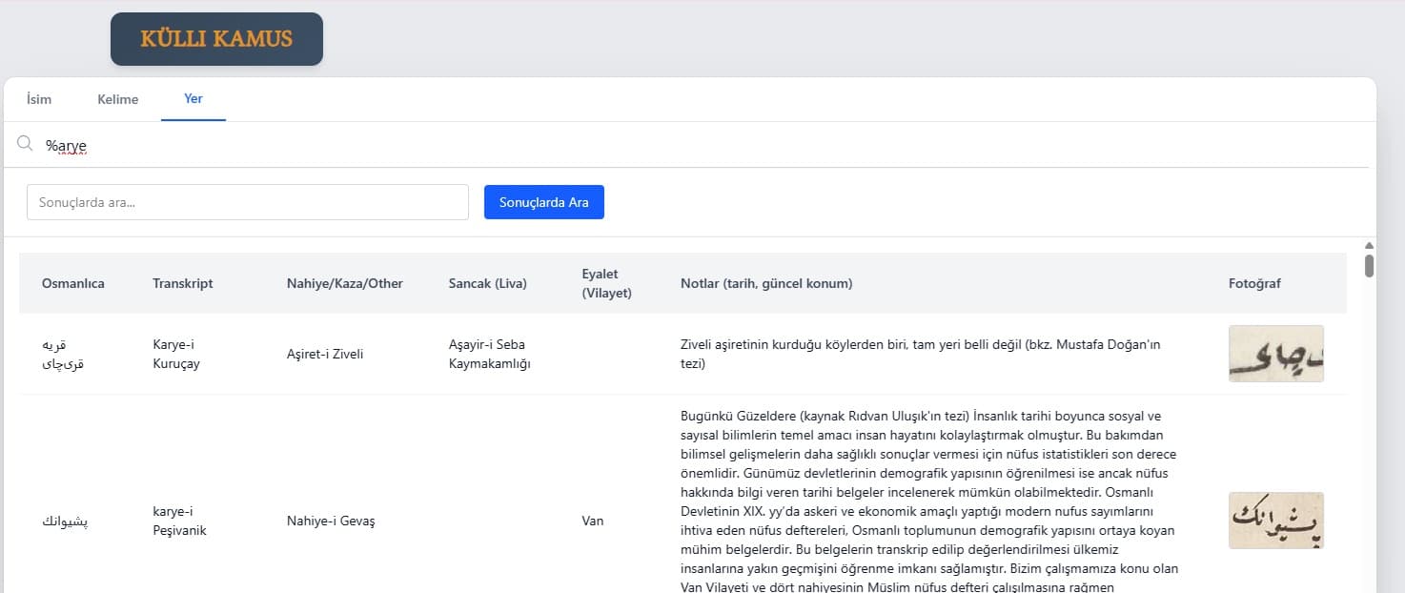Click the Sonuçlarda ara input box
This screenshot has width=1405, height=593.
pos(248,202)
